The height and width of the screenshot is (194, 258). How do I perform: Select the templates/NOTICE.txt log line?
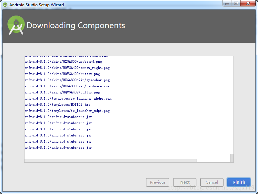coord(57,104)
